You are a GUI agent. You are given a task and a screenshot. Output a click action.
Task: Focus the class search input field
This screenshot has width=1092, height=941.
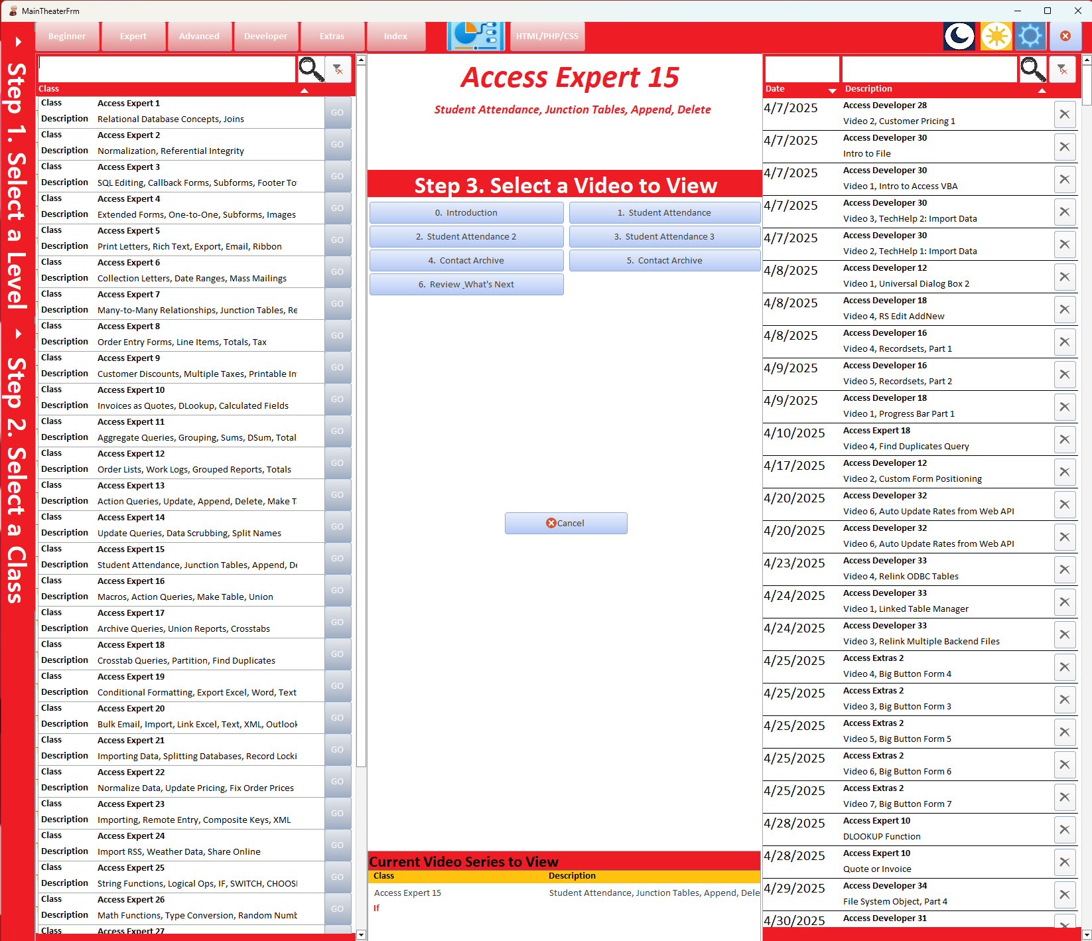167,69
